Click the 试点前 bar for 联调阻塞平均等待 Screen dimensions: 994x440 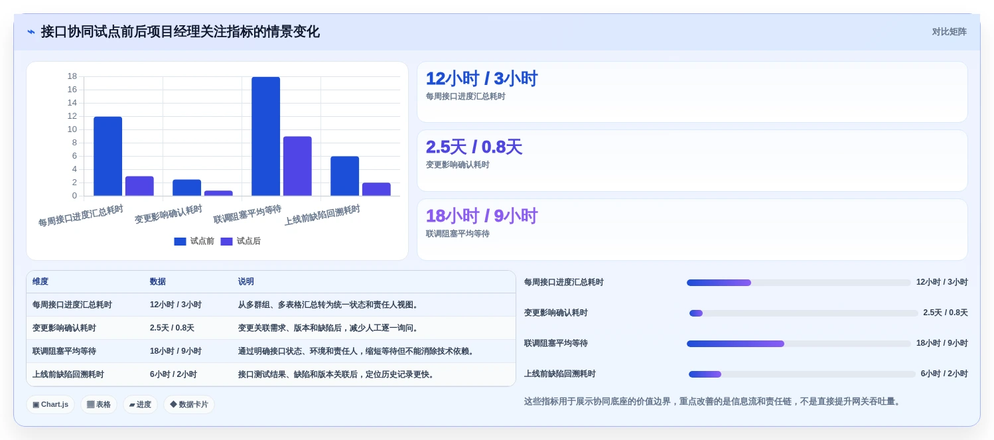[x=265, y=136]
